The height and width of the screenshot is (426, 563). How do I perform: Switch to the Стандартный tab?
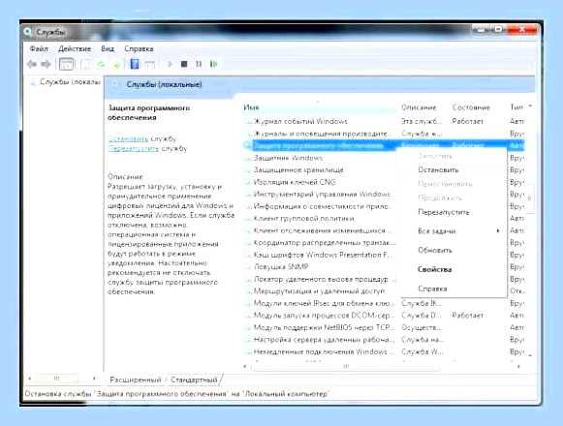tap(194, 380)
